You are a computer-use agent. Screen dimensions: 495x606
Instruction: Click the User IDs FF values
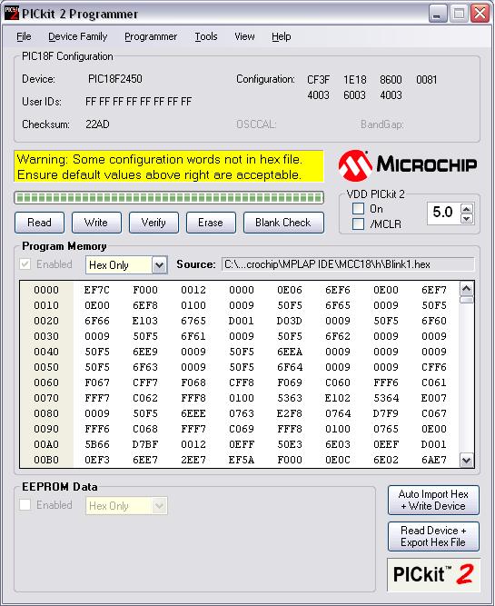pos(138,102)
